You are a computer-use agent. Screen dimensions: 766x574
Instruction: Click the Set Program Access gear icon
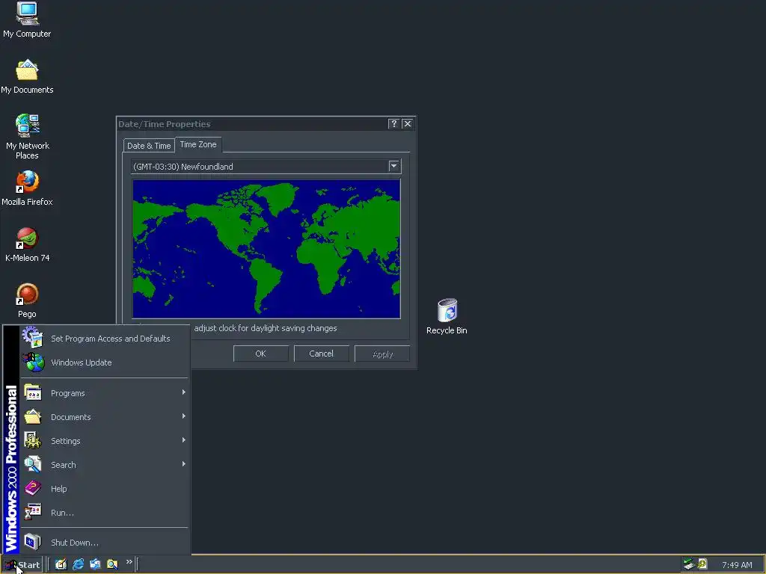tap(32, 337)
